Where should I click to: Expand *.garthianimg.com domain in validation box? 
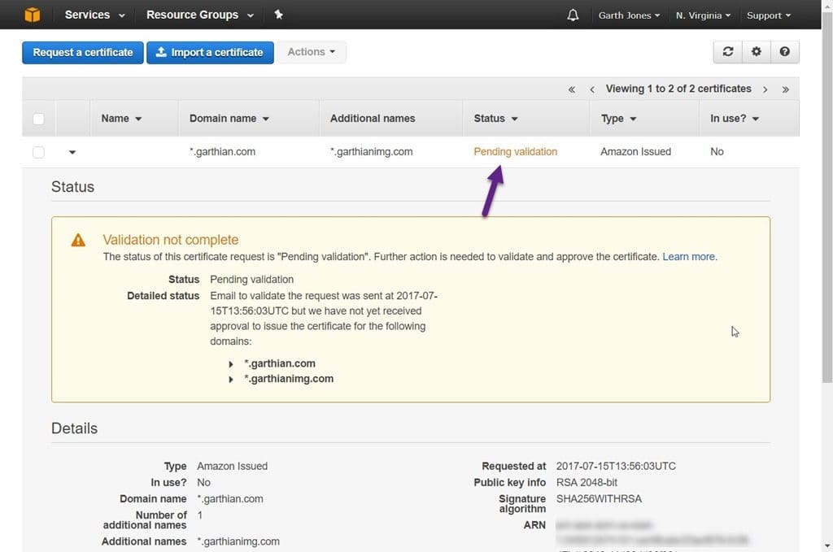click(x=230, y=380)
